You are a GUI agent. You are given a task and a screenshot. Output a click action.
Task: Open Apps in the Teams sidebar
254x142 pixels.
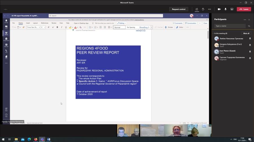click(x=6, y=109)
